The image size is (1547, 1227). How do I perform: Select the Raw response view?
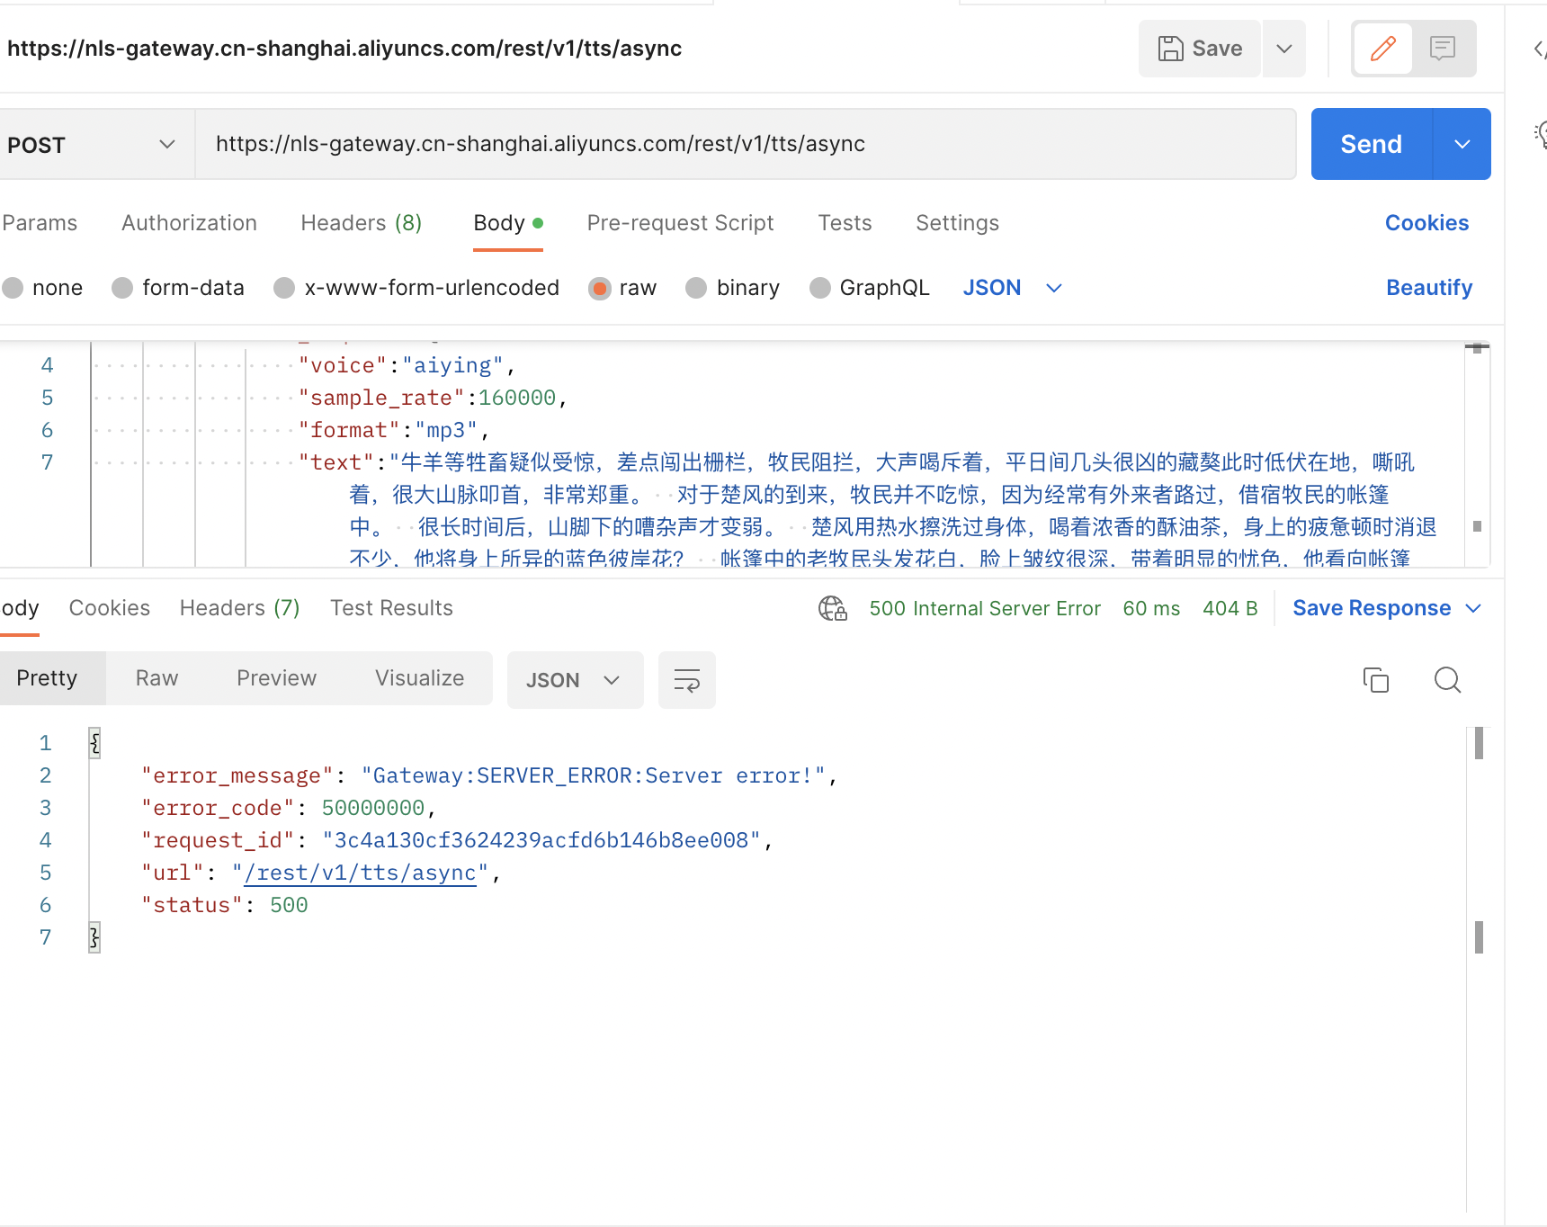156,678
